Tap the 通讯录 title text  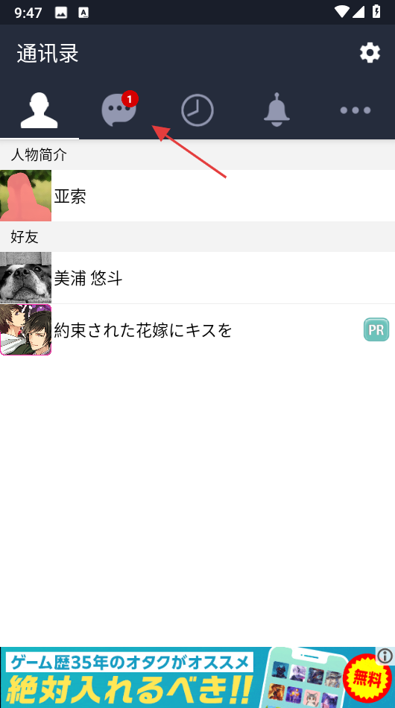pyautogui.click(x=48, y=54)
